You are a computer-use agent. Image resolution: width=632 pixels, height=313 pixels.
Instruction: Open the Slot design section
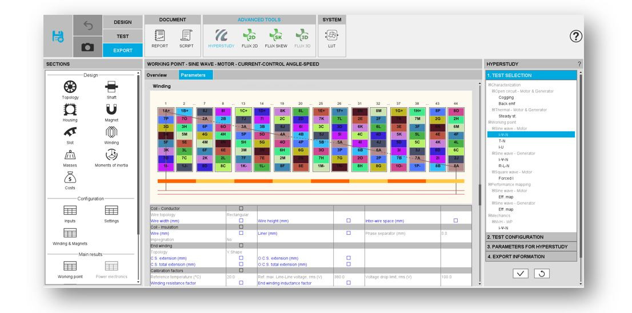pos(70,132)
